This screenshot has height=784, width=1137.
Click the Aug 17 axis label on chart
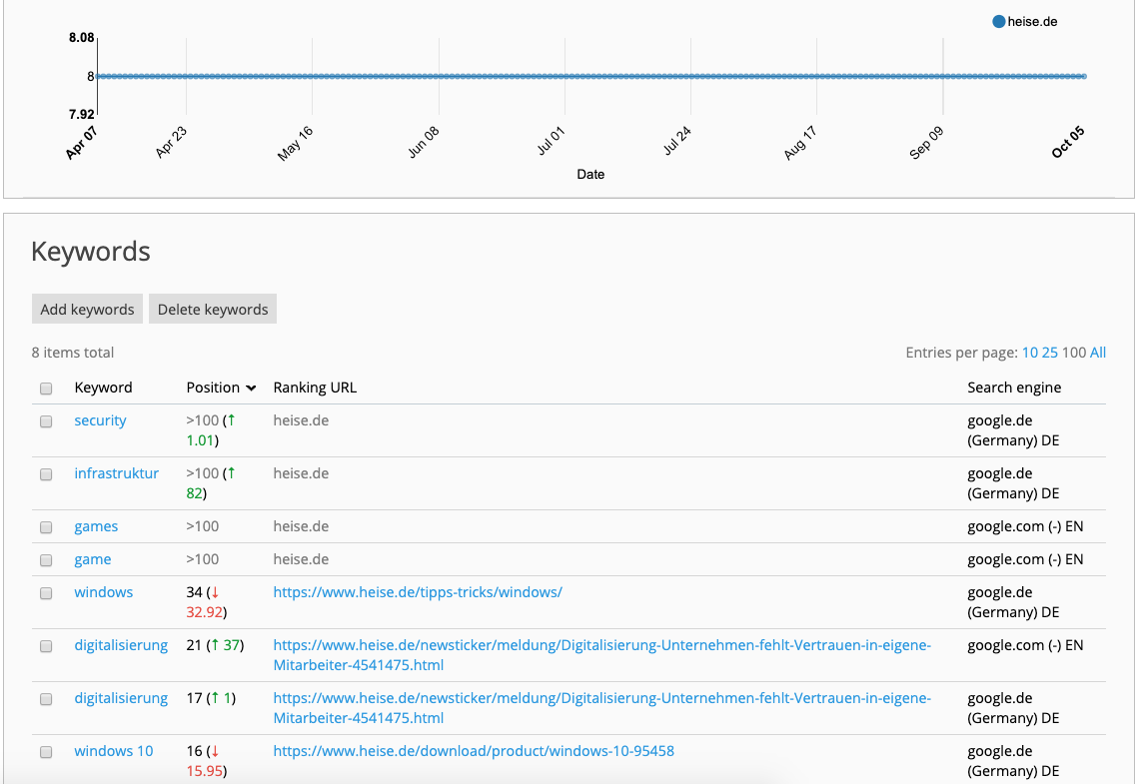[800, 142]
